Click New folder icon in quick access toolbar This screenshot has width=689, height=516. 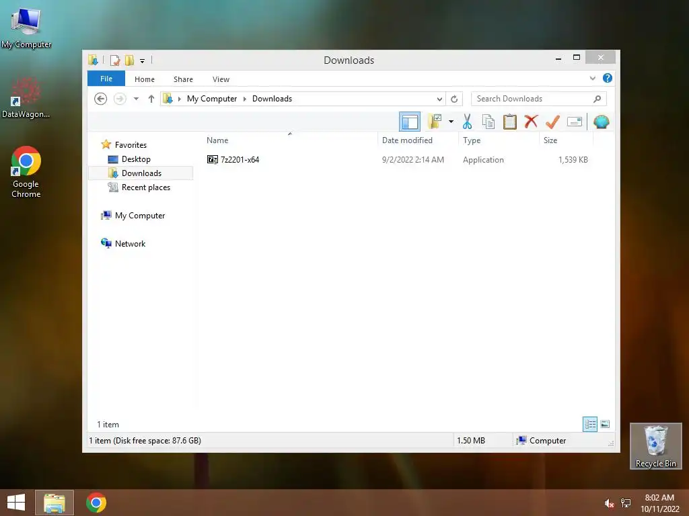pyautogui.click(x=129, y=60)
